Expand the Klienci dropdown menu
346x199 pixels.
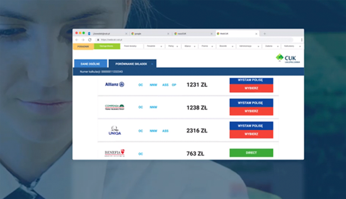(190, 46)
